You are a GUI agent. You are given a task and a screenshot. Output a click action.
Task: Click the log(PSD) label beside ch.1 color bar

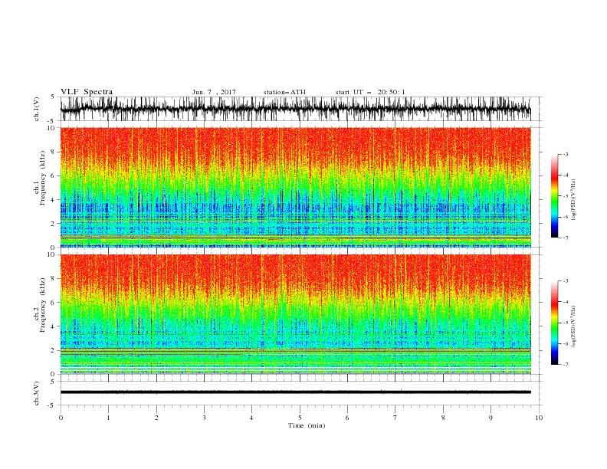[x=574, y=199]
